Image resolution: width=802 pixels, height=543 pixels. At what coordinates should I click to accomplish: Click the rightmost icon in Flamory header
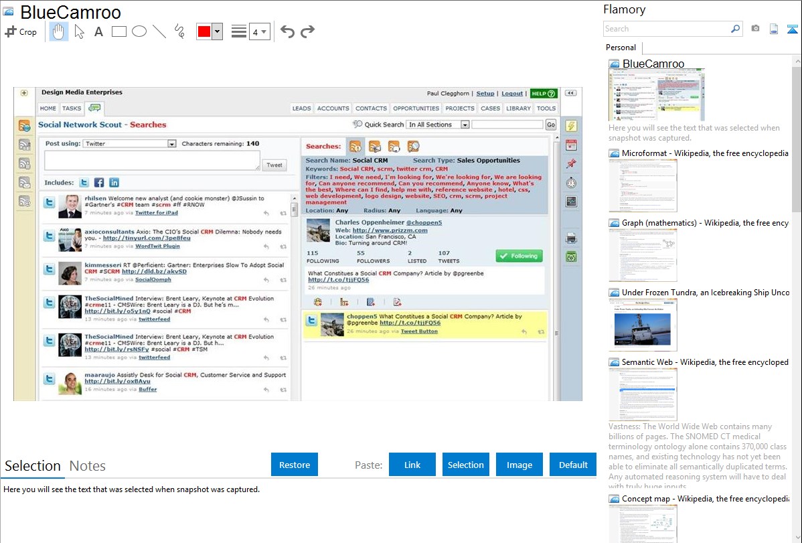792,29
